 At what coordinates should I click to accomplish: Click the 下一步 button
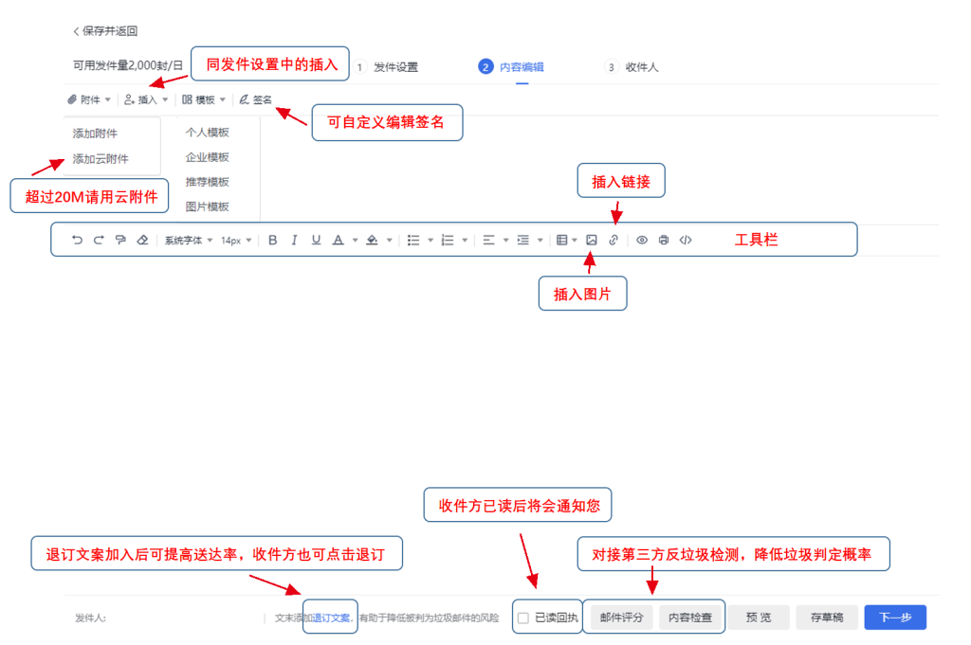pyautogui.click(x=894, y=618)
